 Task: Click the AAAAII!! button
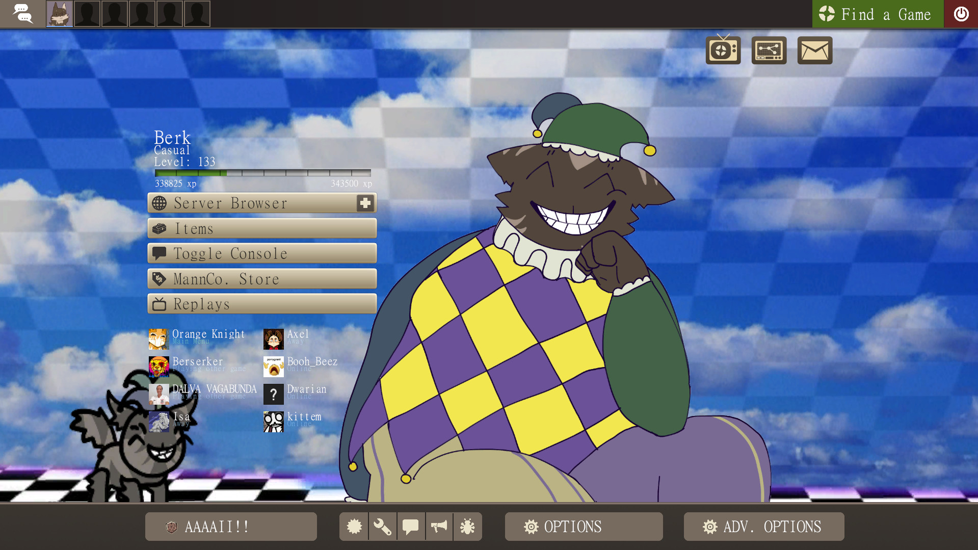(x=231, y=527)
